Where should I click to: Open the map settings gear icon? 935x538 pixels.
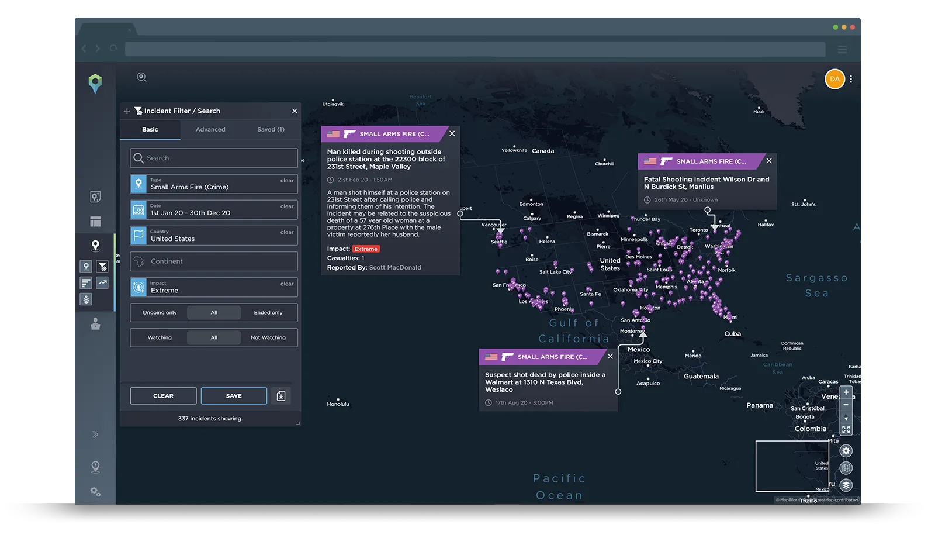(846, 451)
